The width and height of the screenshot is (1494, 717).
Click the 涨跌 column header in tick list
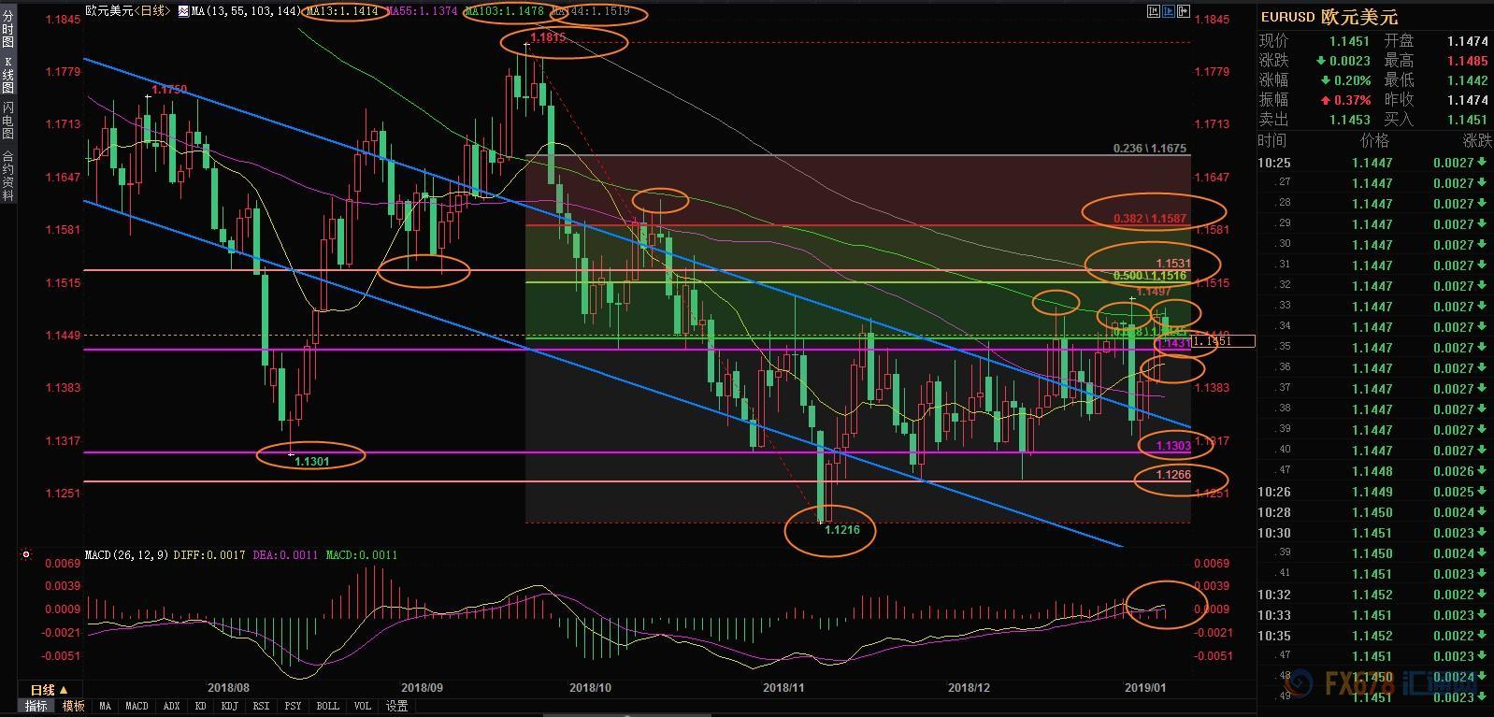coord(1477,140)
